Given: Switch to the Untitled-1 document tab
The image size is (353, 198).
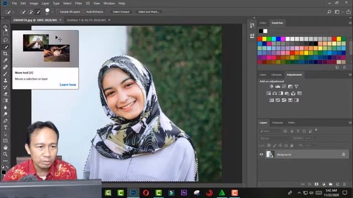Looking at the screenshot, I should 86,20.
